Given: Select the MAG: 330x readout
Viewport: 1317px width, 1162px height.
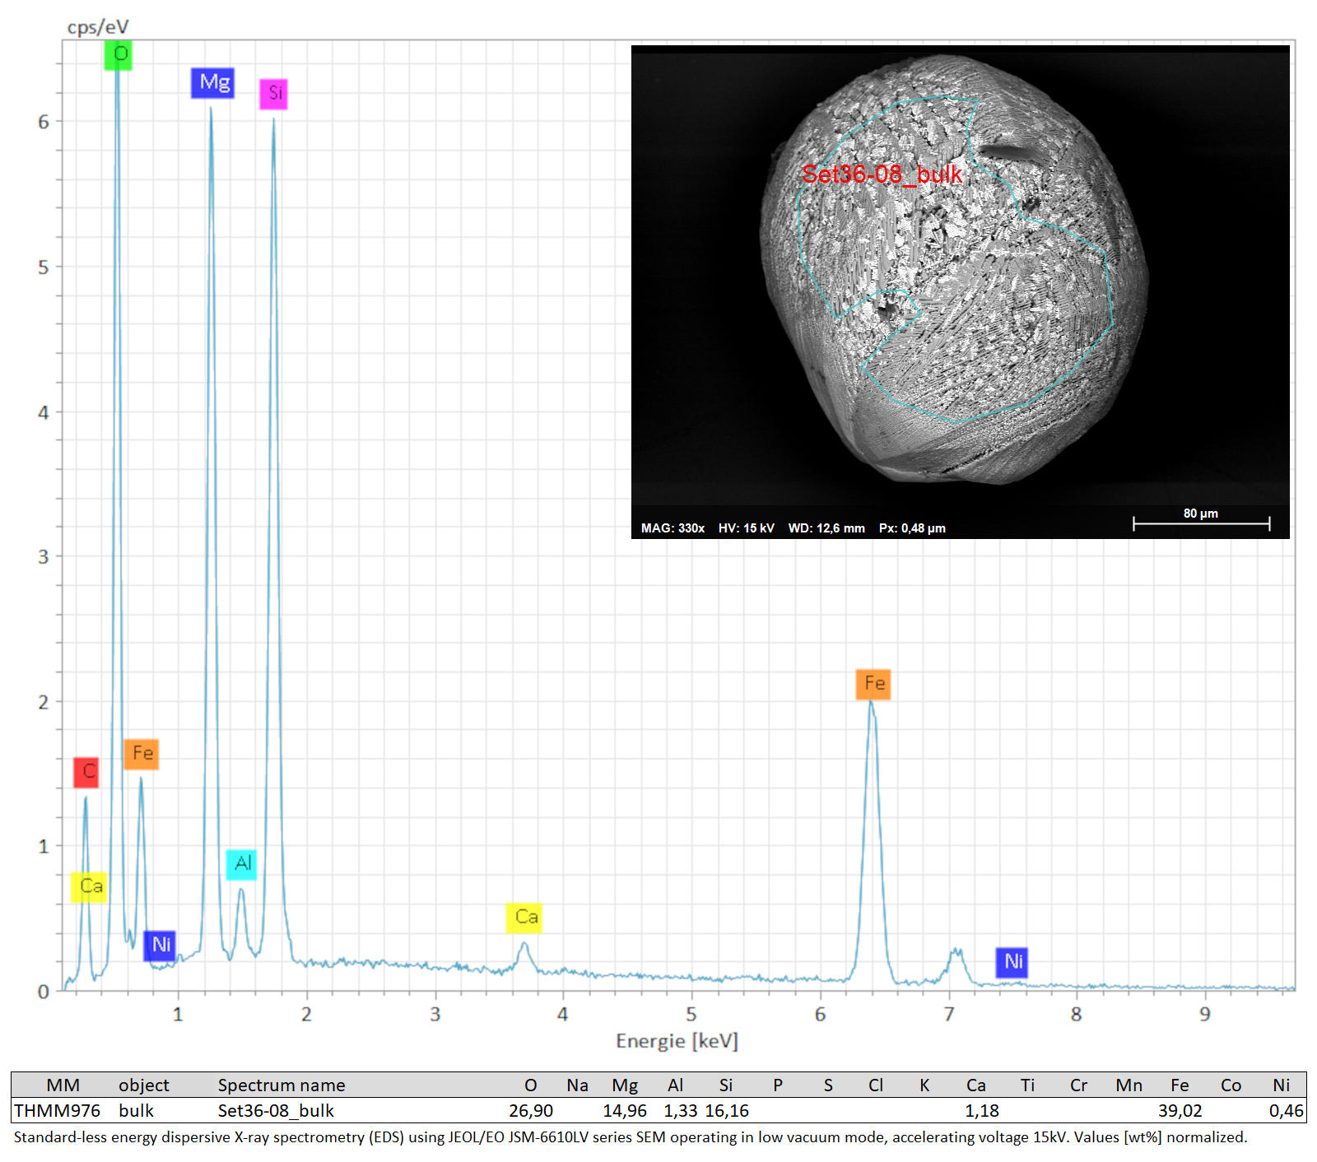Looking at the screenshot, I should click(672, 528).
